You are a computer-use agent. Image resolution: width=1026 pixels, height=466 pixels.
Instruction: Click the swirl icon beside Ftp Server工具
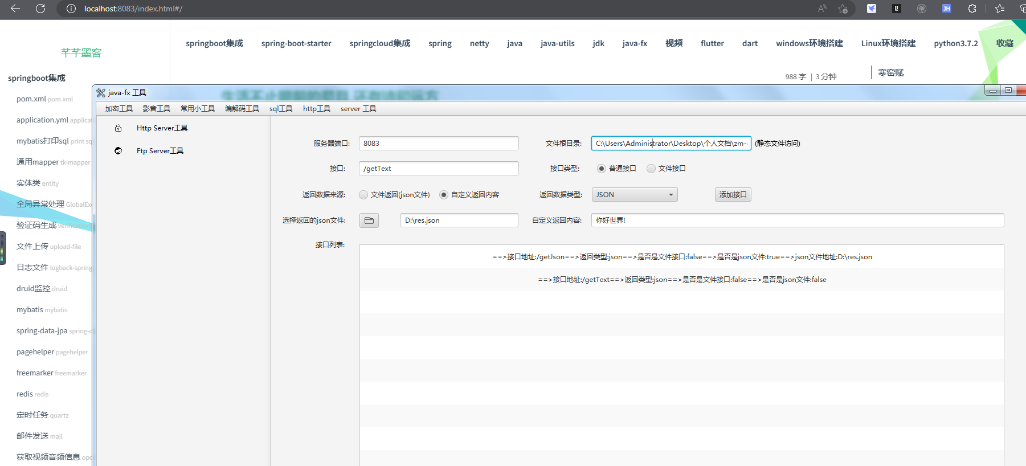(x=118, y=151)
